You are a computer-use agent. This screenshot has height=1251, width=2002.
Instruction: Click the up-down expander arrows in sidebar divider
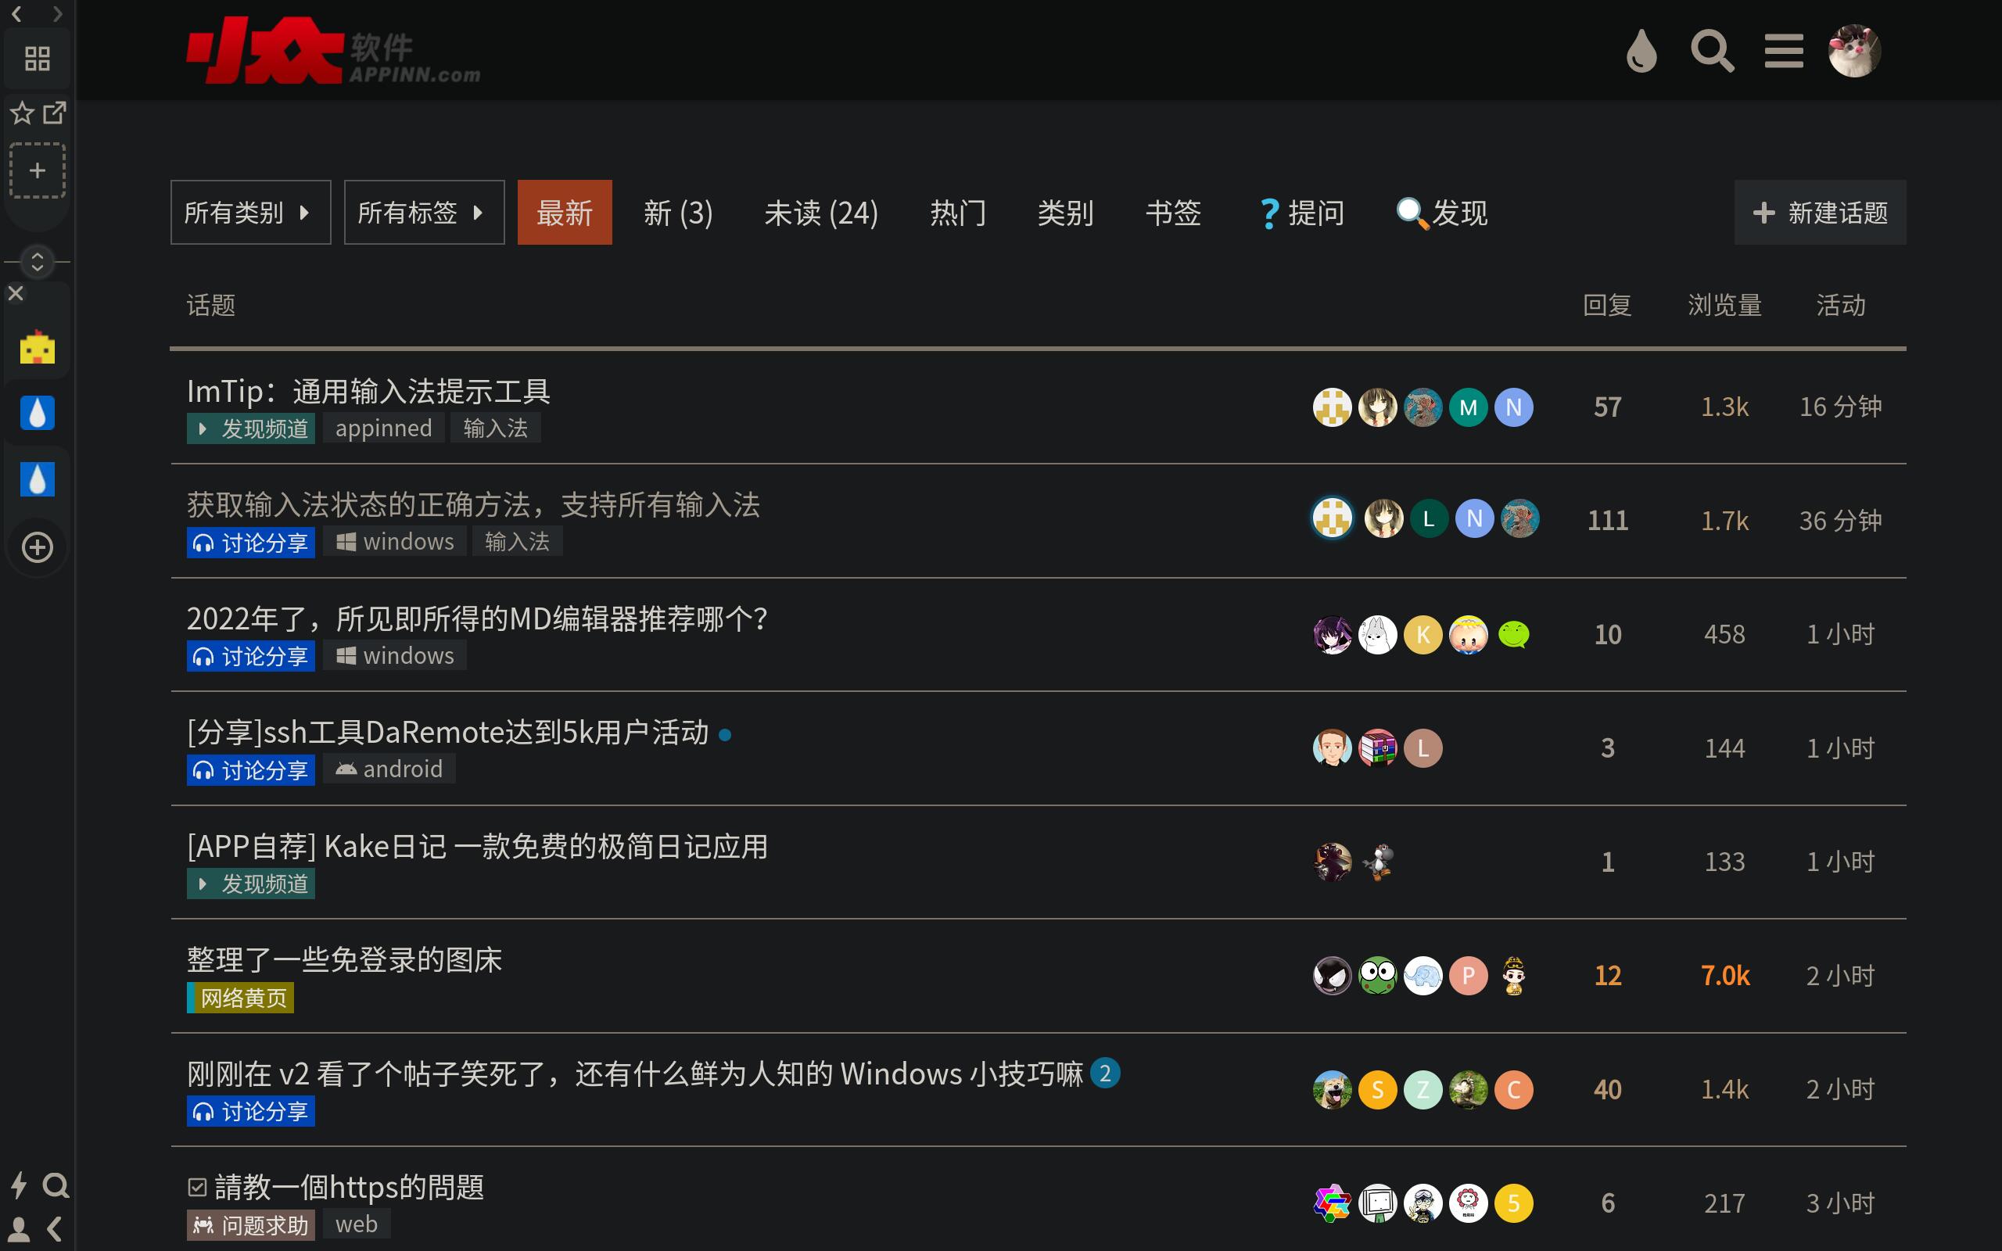point(38,262)
